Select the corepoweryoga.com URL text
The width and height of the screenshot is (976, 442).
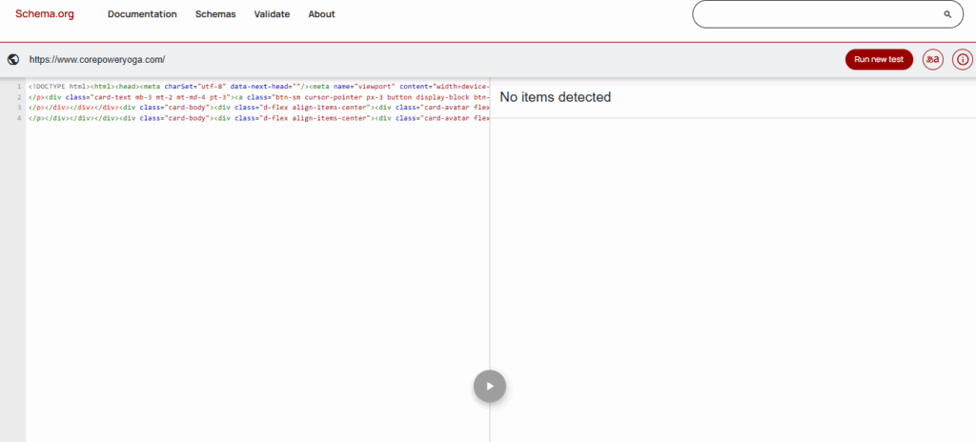97,60
